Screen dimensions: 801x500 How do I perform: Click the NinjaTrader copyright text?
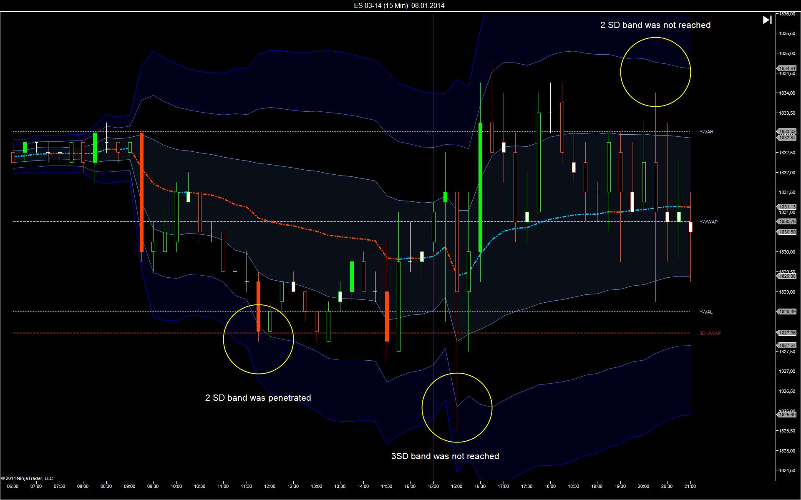click(27, 478)
